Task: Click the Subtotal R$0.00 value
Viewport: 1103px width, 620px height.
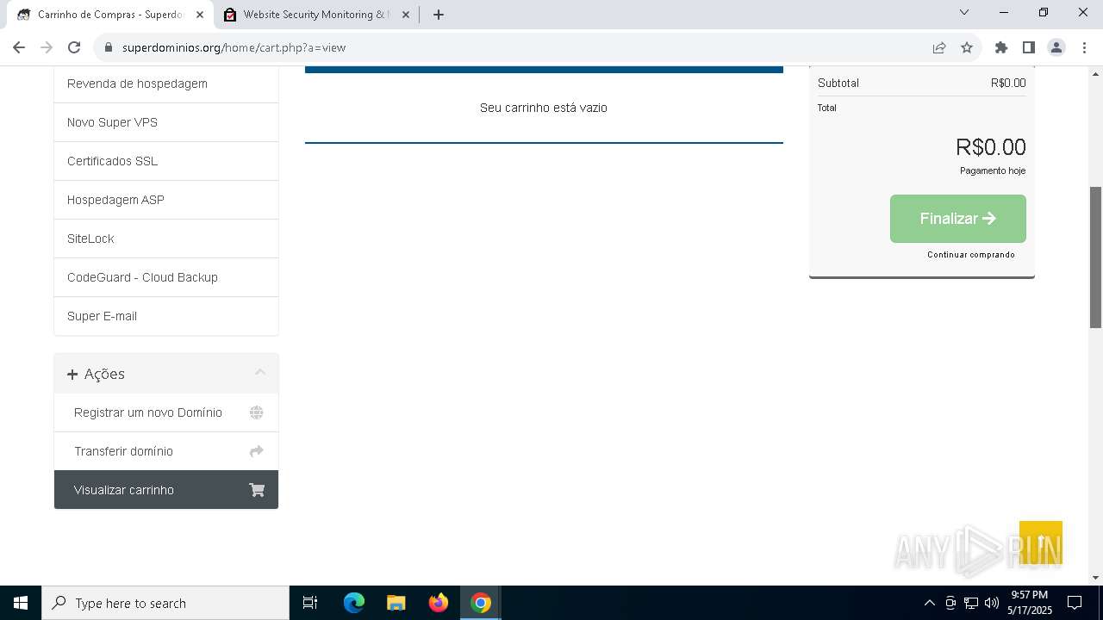Action: pos(1008,84)
